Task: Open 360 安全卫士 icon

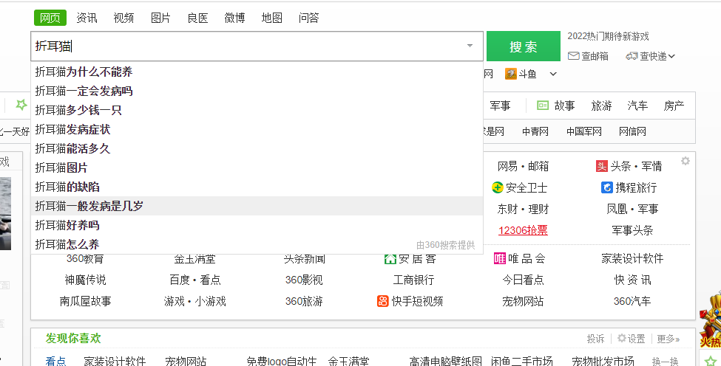Action: pos(498,187)
